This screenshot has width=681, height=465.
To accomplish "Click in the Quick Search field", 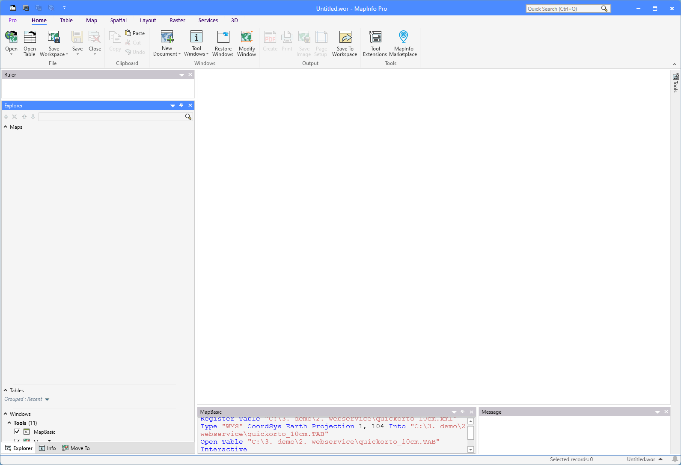I will pos(563,9).
